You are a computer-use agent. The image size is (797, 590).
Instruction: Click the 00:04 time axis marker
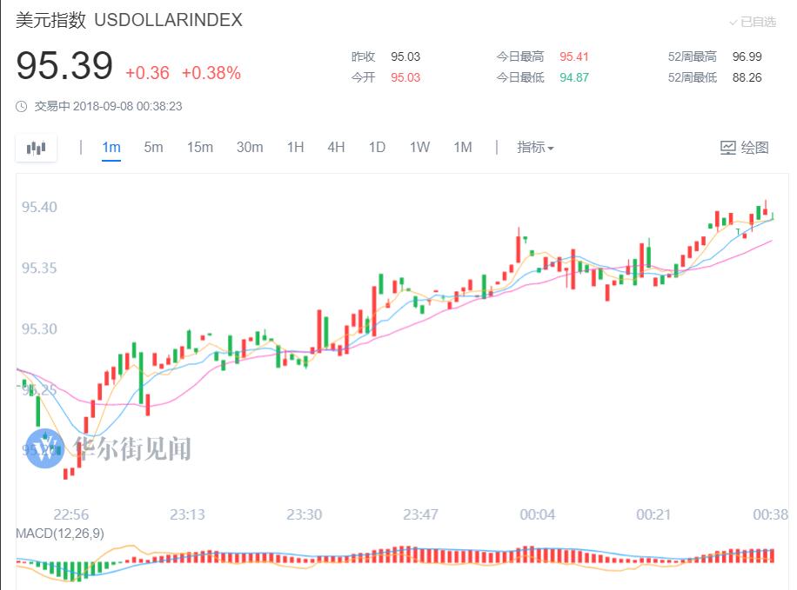tap(537, 514)
